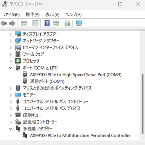Open the ヘルプ(H) menu
The height and width of the screenshot is (145, 145).
(x=73, y=14)
